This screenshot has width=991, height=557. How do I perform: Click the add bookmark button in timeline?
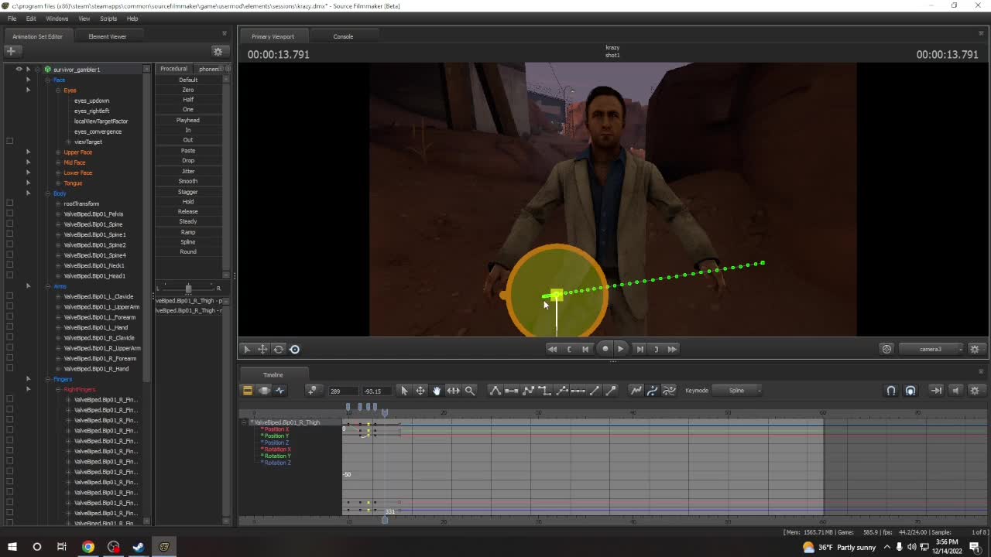point(312,391)
